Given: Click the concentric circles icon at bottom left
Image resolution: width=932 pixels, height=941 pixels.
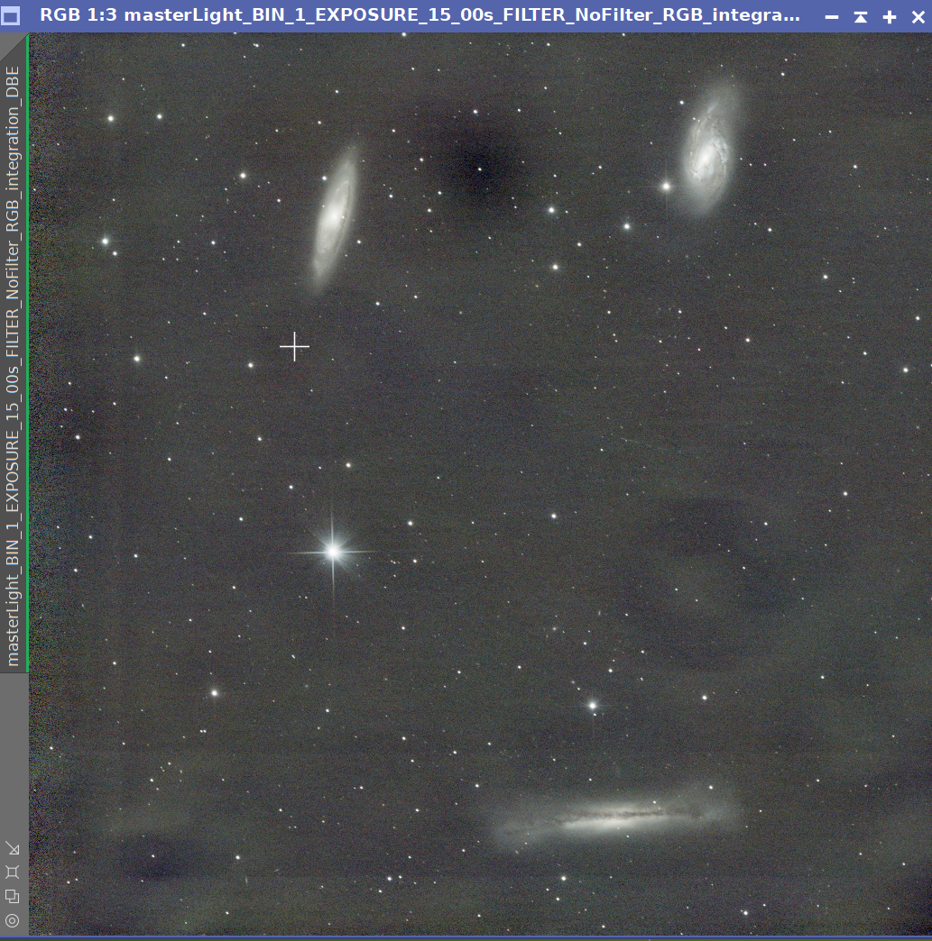Looking at the screenshot, I should click(x=12, y=920).
